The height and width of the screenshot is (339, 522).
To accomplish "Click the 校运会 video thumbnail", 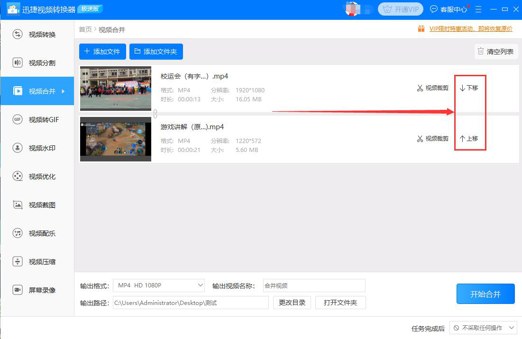I will (116, 88).
